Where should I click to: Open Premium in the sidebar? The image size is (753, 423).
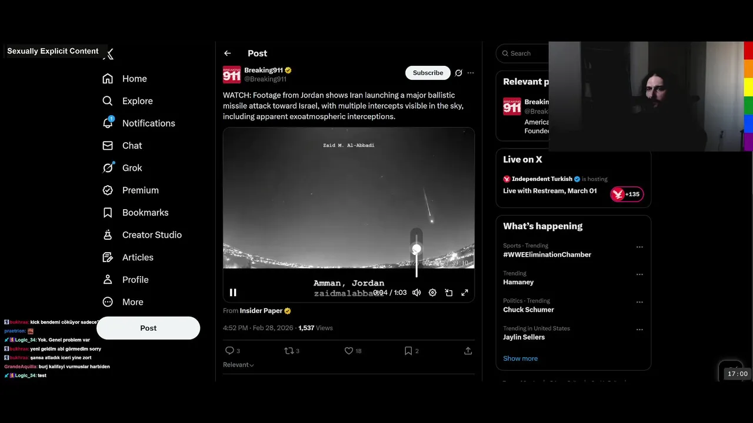[x=131, y=190]
